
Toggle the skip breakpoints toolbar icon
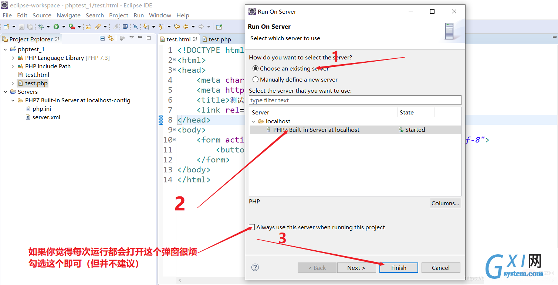click(135, 27)
